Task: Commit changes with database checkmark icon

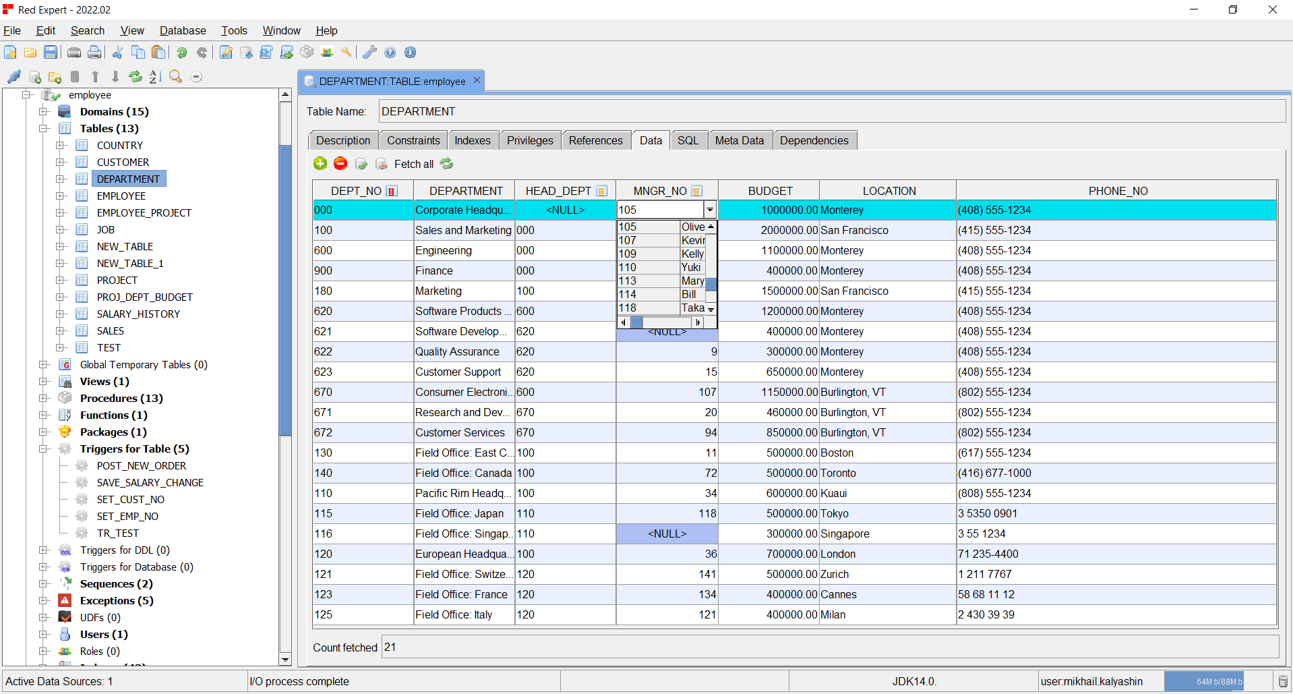Action: pyautogui.click(x=361, y=164)
